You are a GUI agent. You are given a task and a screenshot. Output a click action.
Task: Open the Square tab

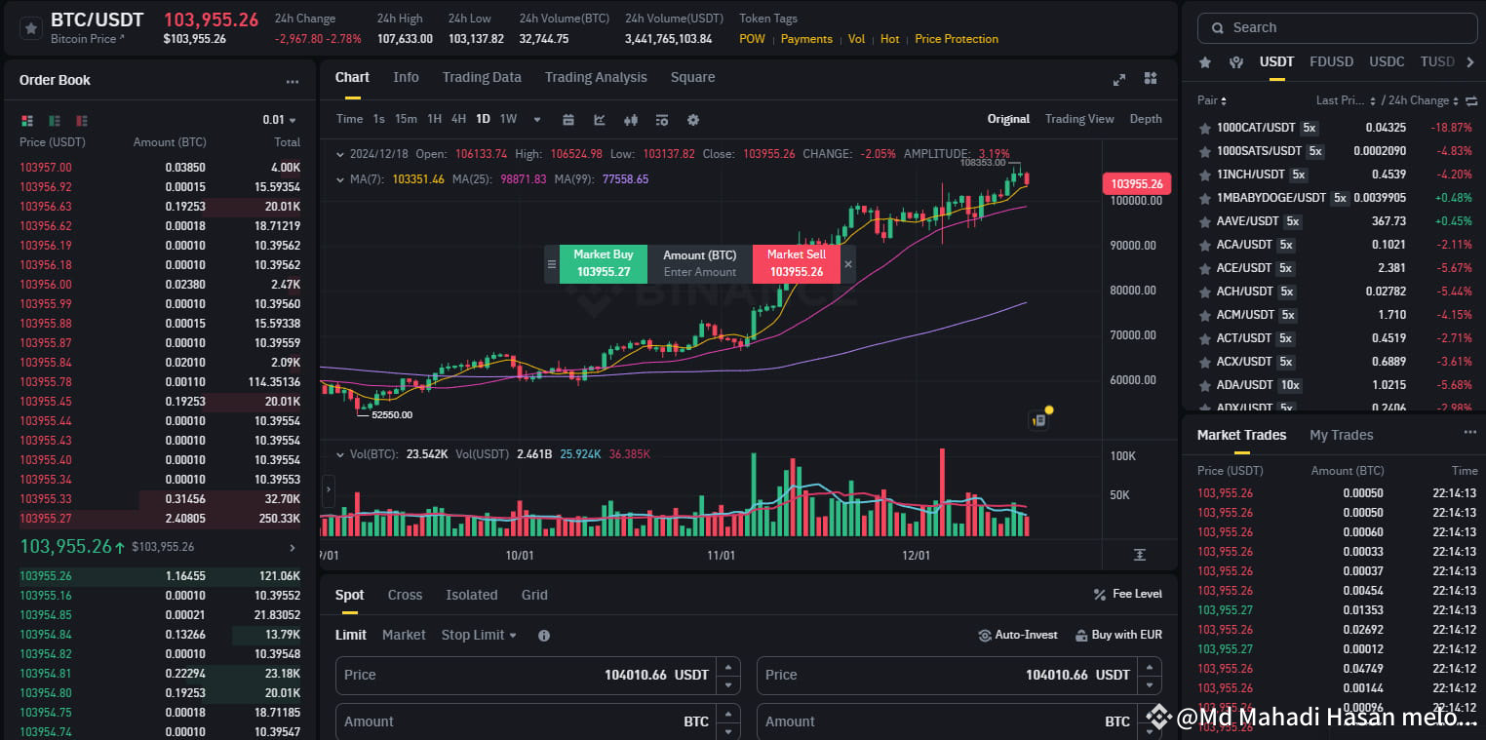tap(692, 77)
